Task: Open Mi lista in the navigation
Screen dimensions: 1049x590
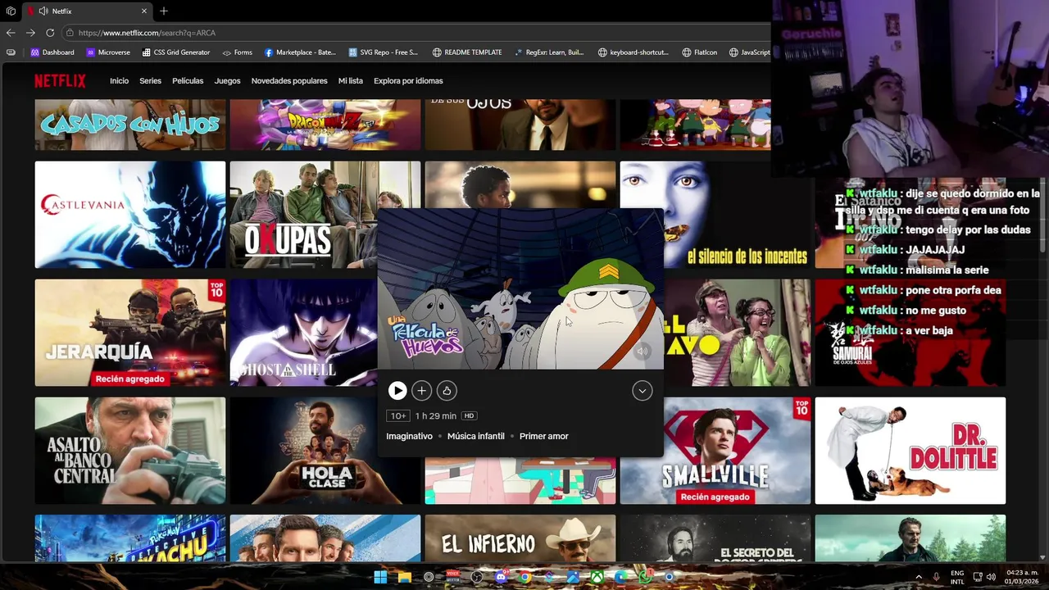Action: coord(350,81)
